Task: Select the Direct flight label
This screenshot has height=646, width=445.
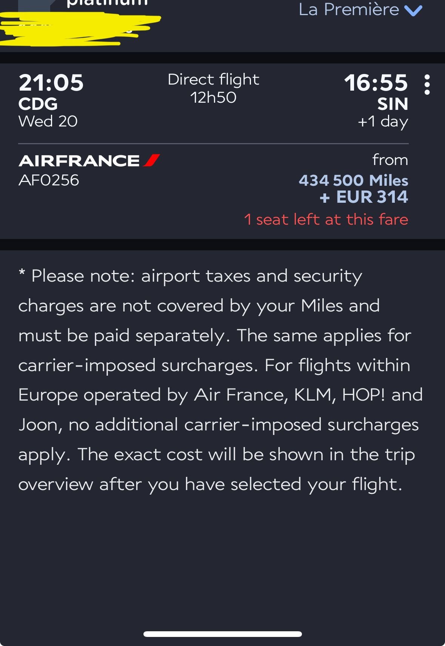Action: 213,79
